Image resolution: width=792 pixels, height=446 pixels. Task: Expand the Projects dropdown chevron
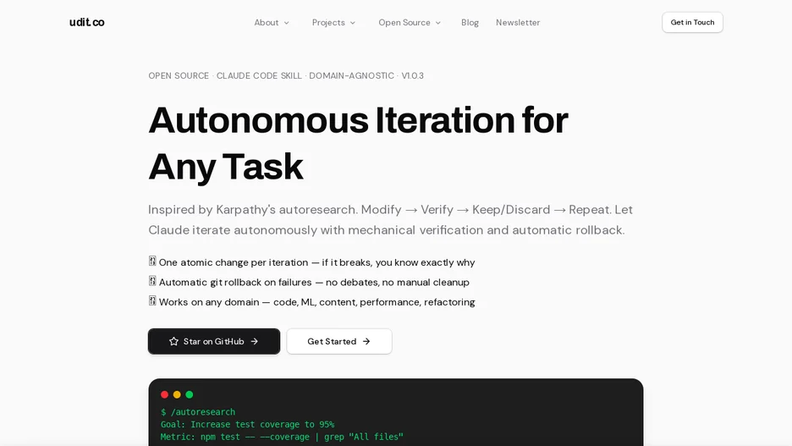(x=353, y=23)
